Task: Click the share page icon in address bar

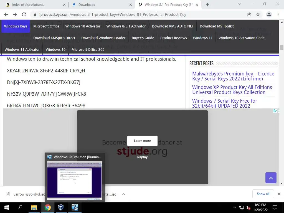Action: tap(249, 14)
